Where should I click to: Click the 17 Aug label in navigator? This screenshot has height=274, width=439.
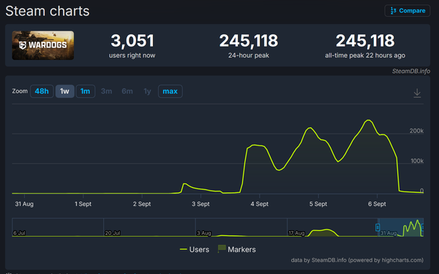point(296,233)
